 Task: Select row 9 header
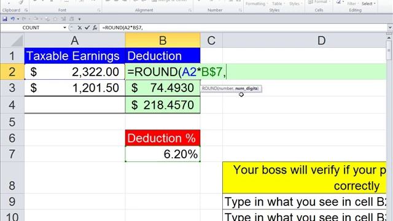(12, 201)
